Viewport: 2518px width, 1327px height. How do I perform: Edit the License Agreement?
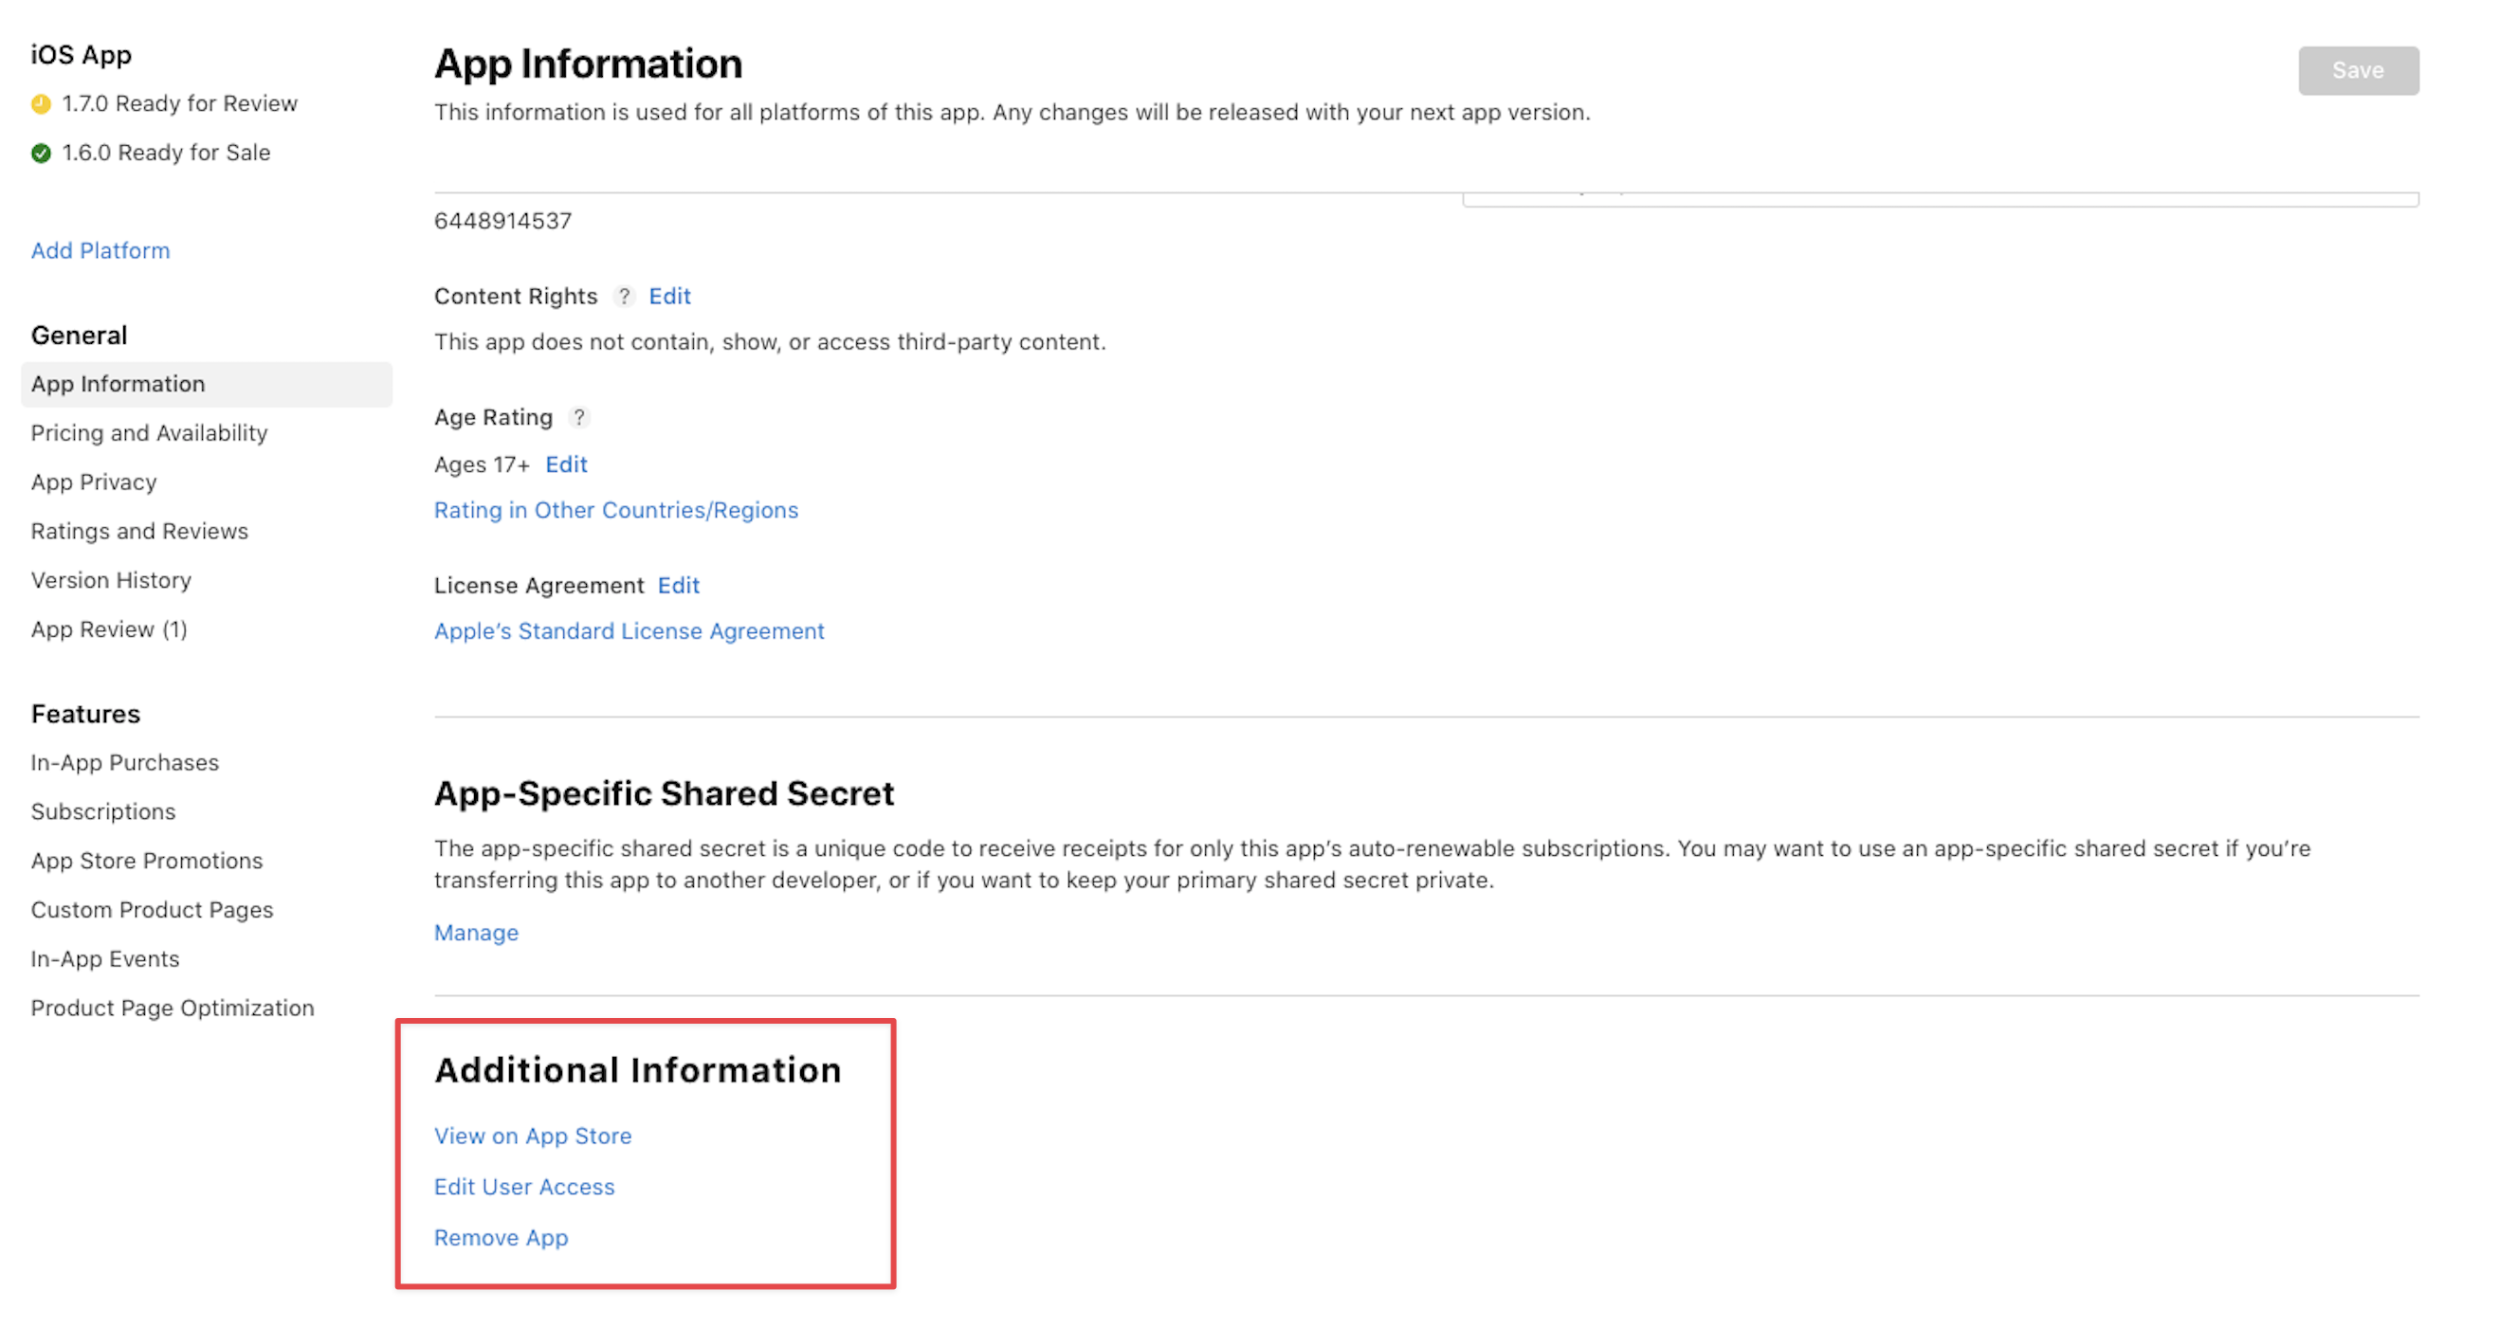(x=679, y=586)
